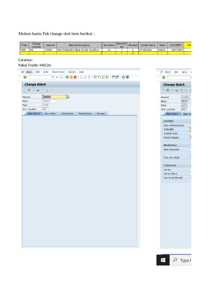Click orange Exit icon in left window toolbar
Viewport: 220px width, 294px height.
click(x=71, y=77)
